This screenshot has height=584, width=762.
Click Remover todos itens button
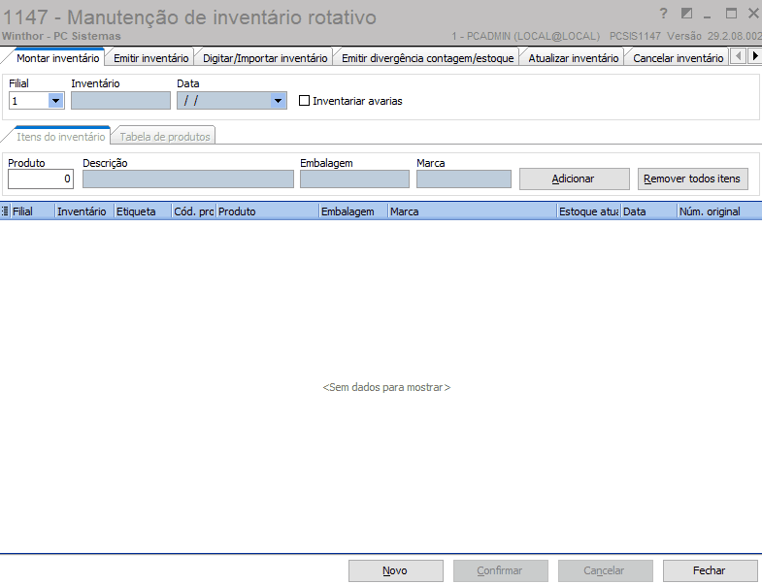pyautogui.click(x=692, y=178)
